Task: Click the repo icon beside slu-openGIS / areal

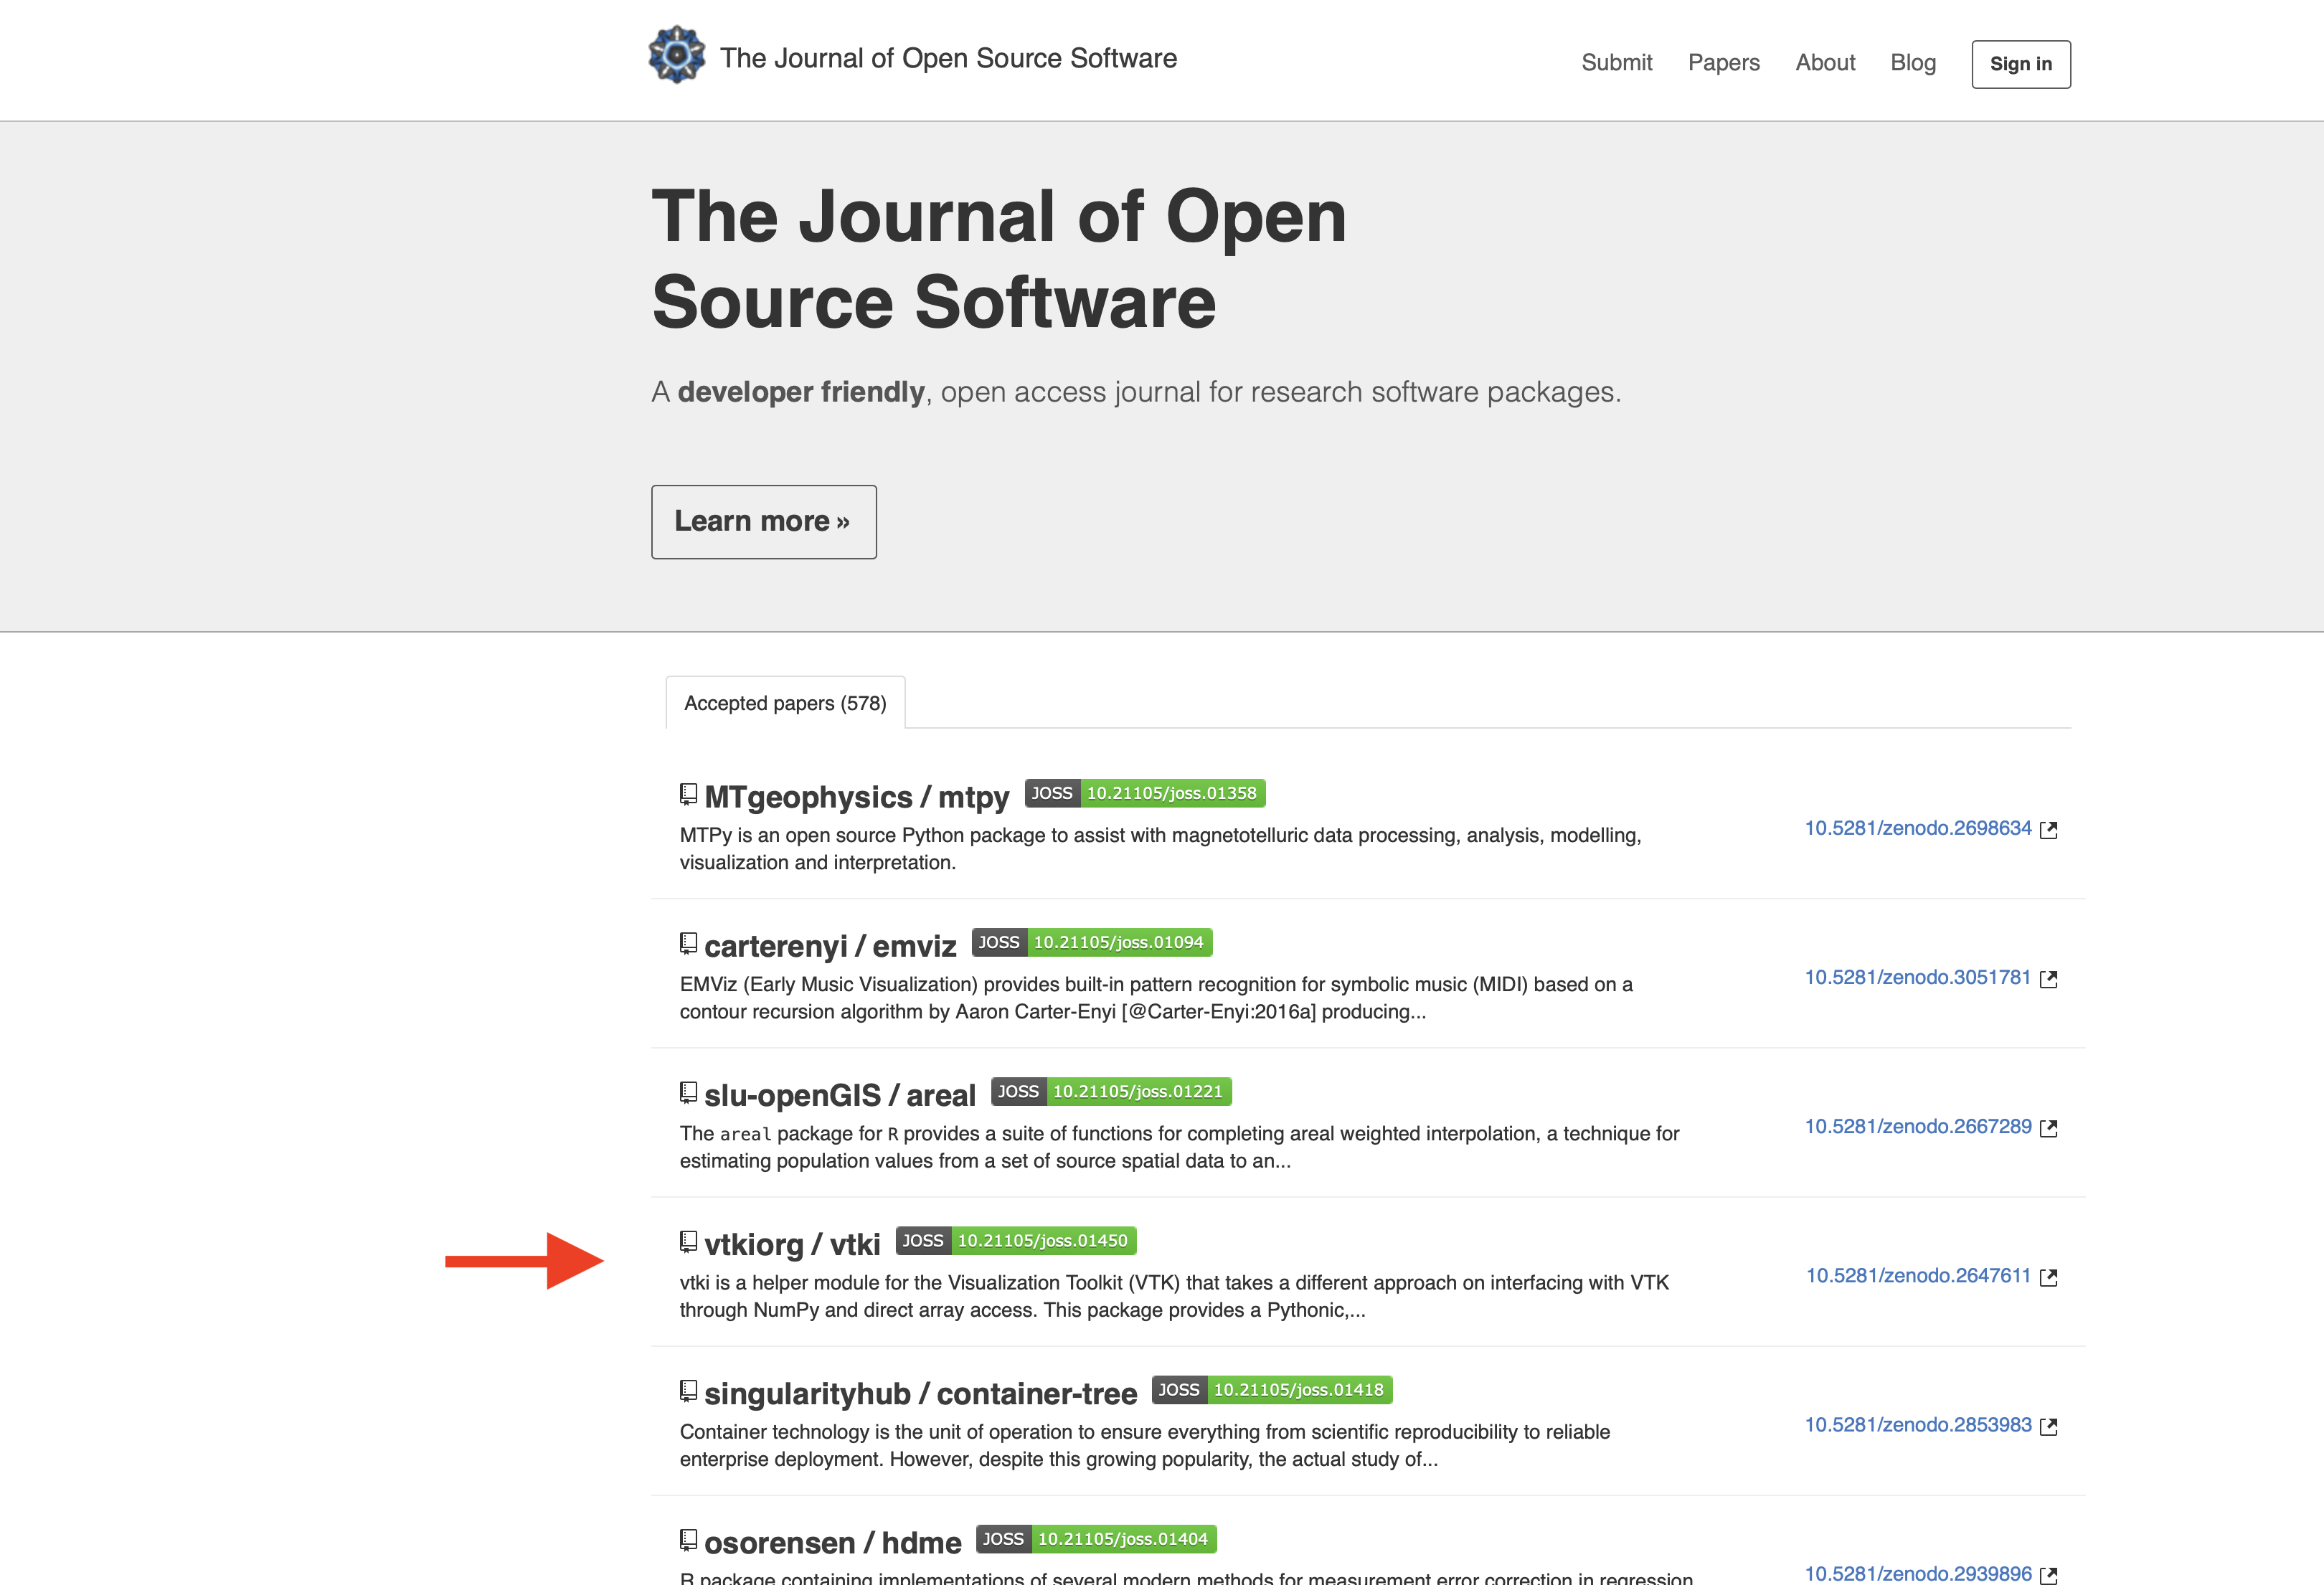Action: [x=688, y=1093]
